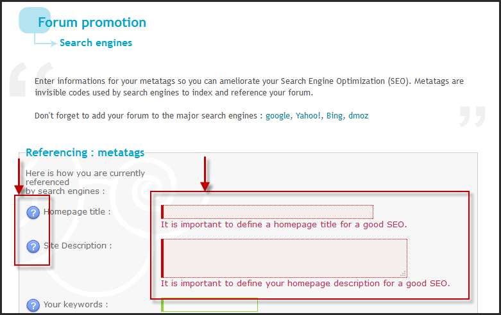Click the question mark icon for Your keywords
The width and height of the screenshot is (501, 315).
(33, 305)
